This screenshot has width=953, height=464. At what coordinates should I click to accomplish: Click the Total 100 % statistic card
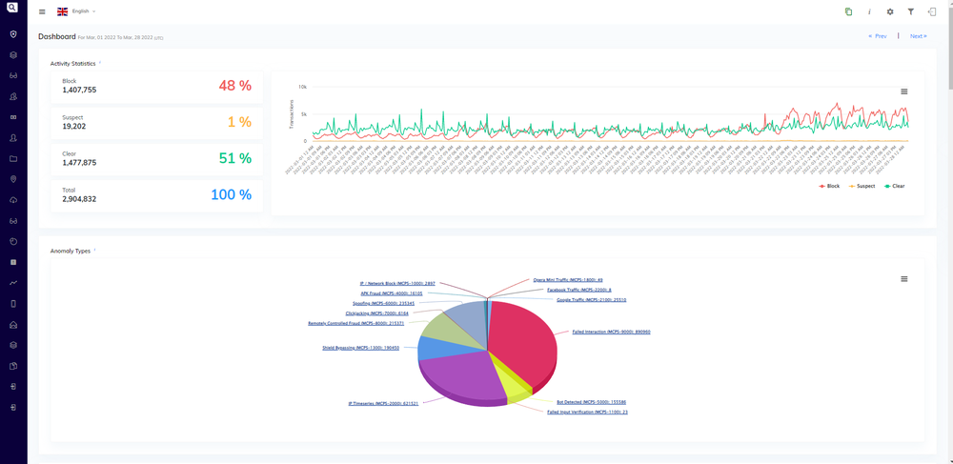tap(157, 195)
